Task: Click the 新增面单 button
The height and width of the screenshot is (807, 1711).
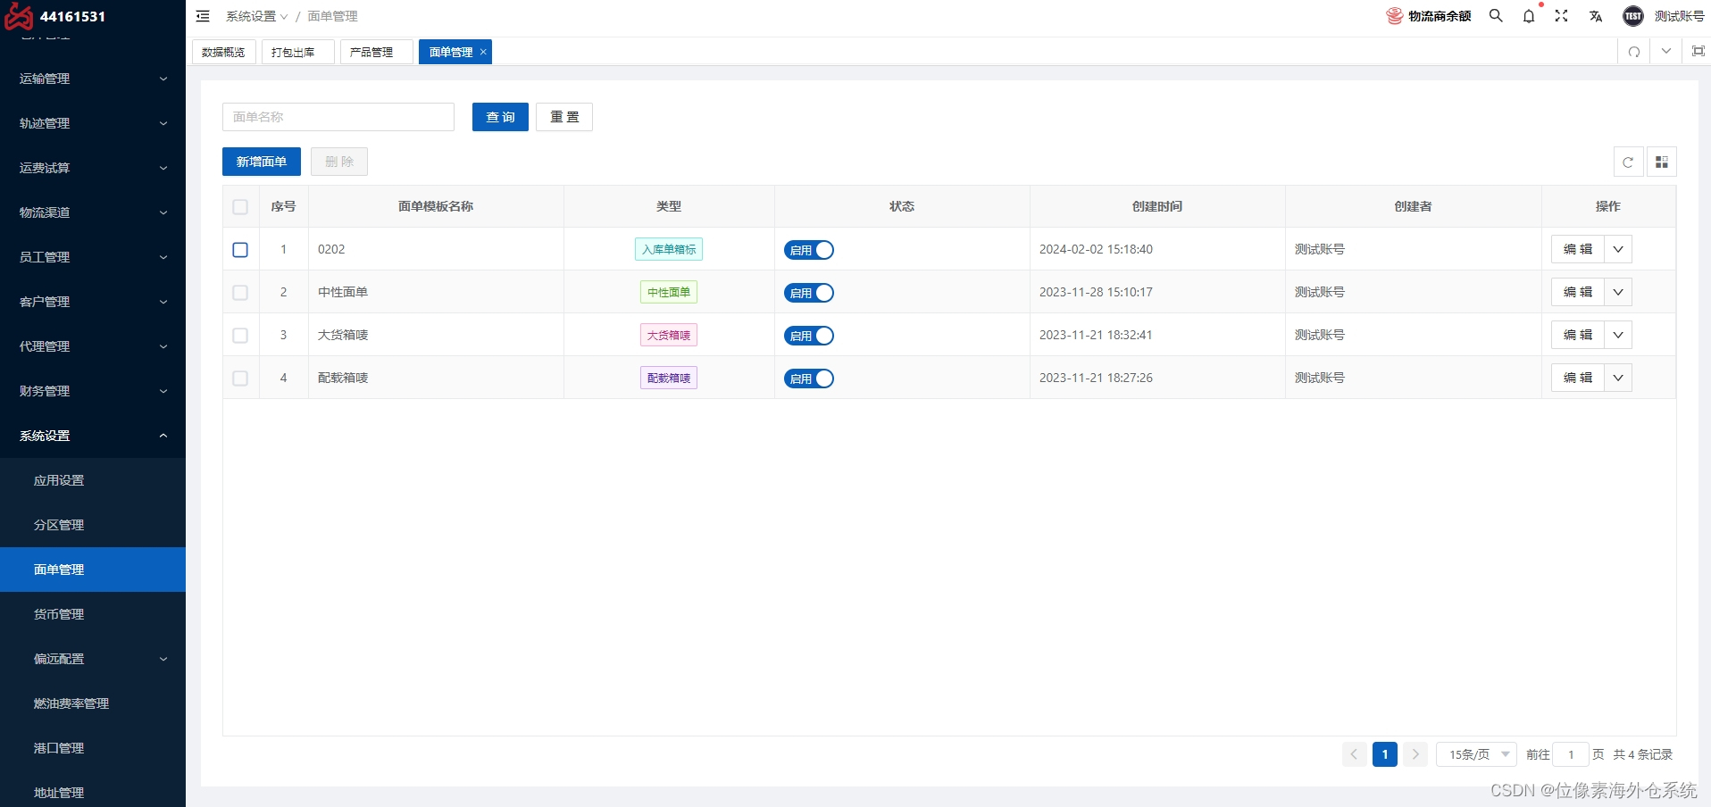Action: coord(262,162)
